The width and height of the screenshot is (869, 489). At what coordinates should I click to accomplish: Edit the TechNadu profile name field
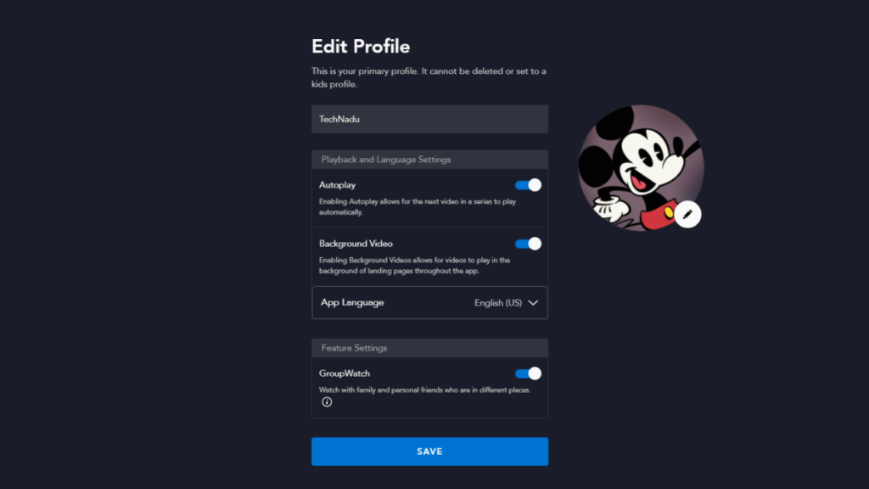[x=429, y=119]
